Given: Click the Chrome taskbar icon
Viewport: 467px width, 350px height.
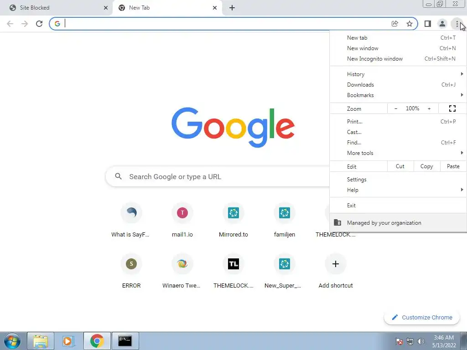Looking at the screenshot, I should [97, 341].
